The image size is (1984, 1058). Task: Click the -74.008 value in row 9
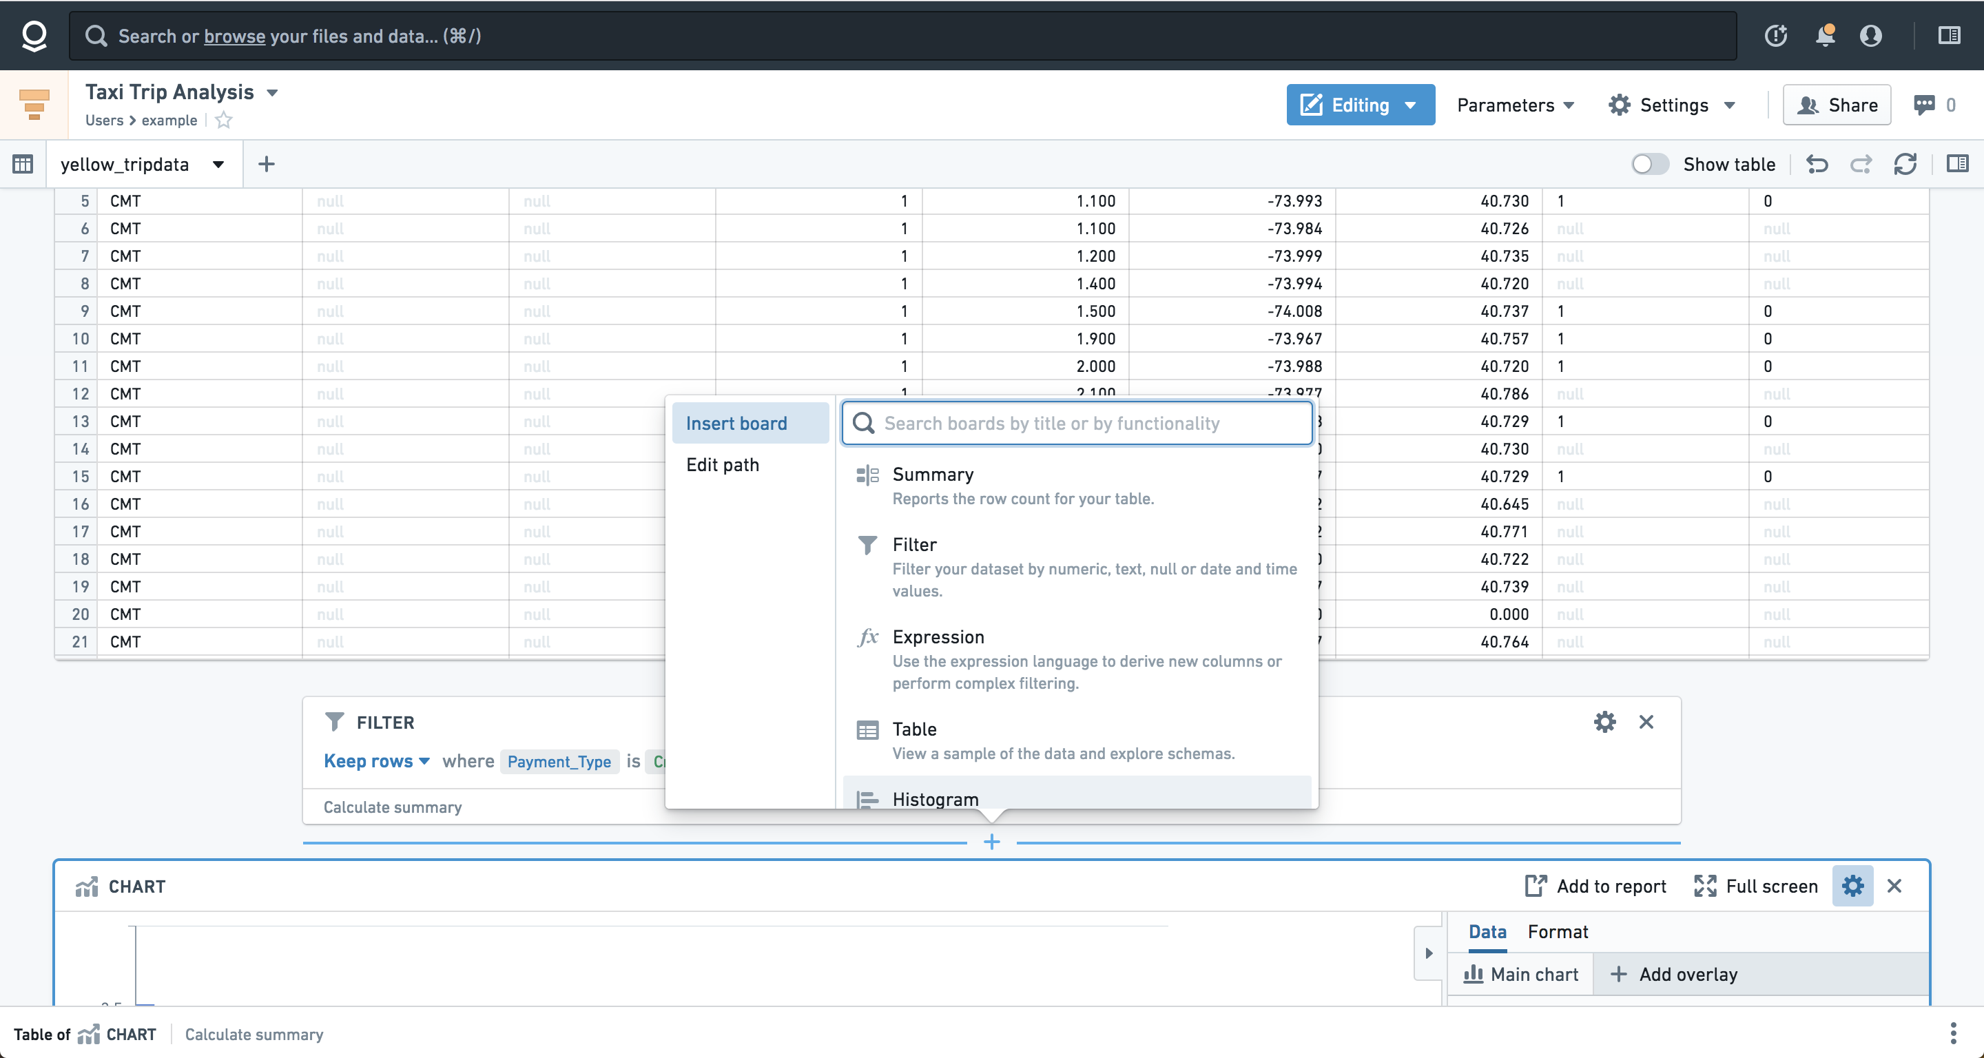1294,311
